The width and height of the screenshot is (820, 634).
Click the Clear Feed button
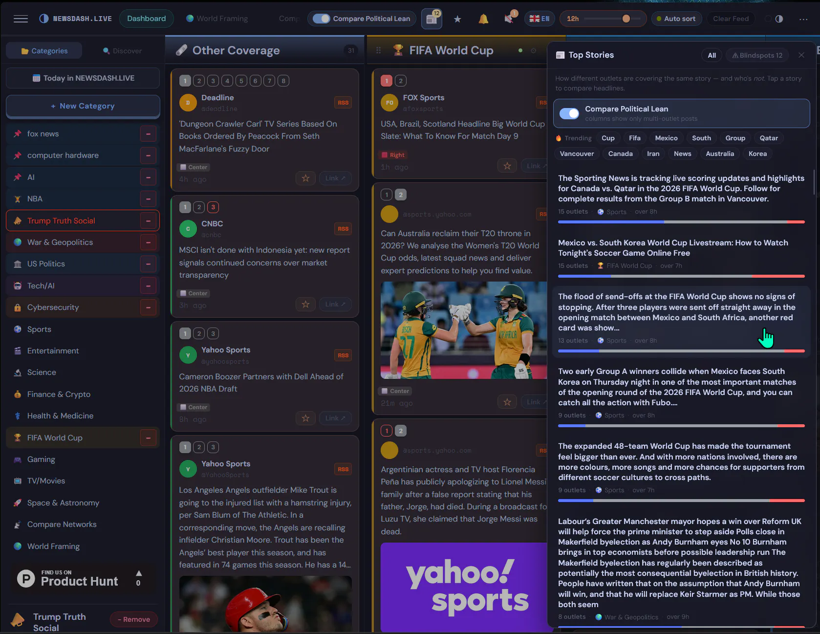click(x=731, y=19)
